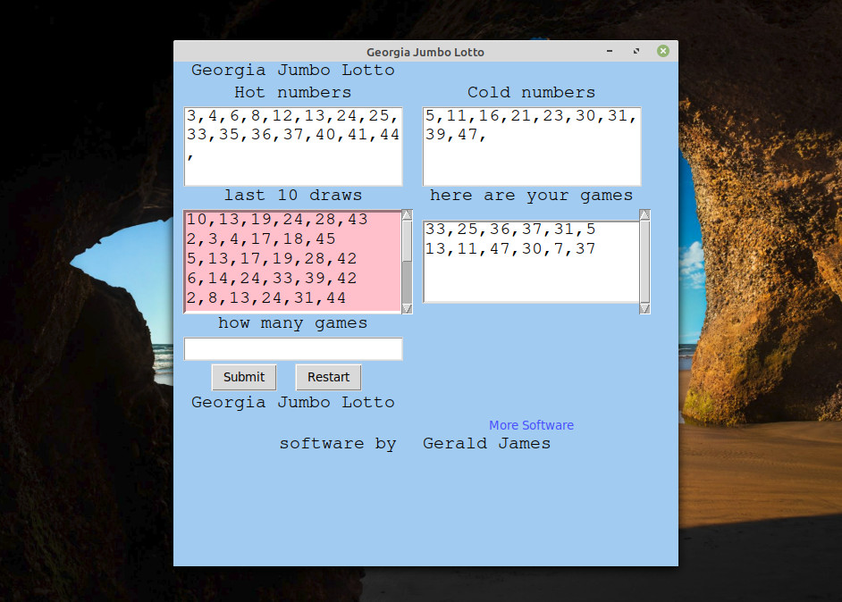Close the Georgia Jumbo Lotto window
This screenshot has width=842, height=602.
(x=663, y=51)
